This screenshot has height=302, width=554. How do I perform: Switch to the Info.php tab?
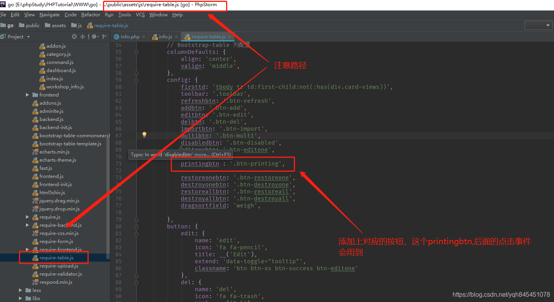point(130,36)
